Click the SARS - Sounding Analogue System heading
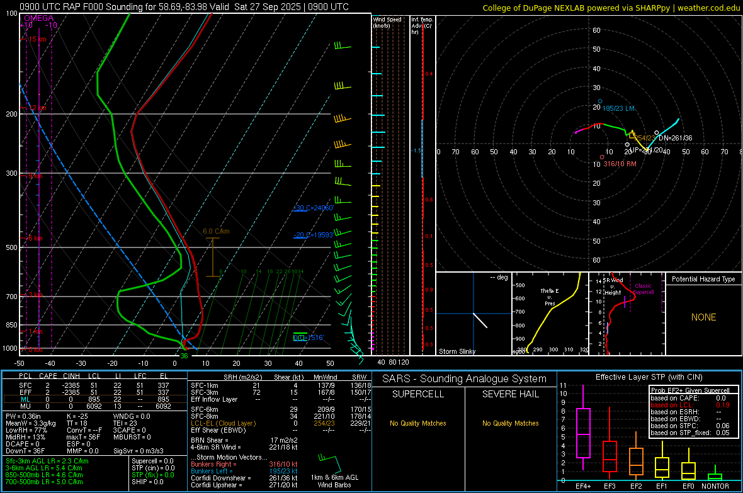 point(464,379)
